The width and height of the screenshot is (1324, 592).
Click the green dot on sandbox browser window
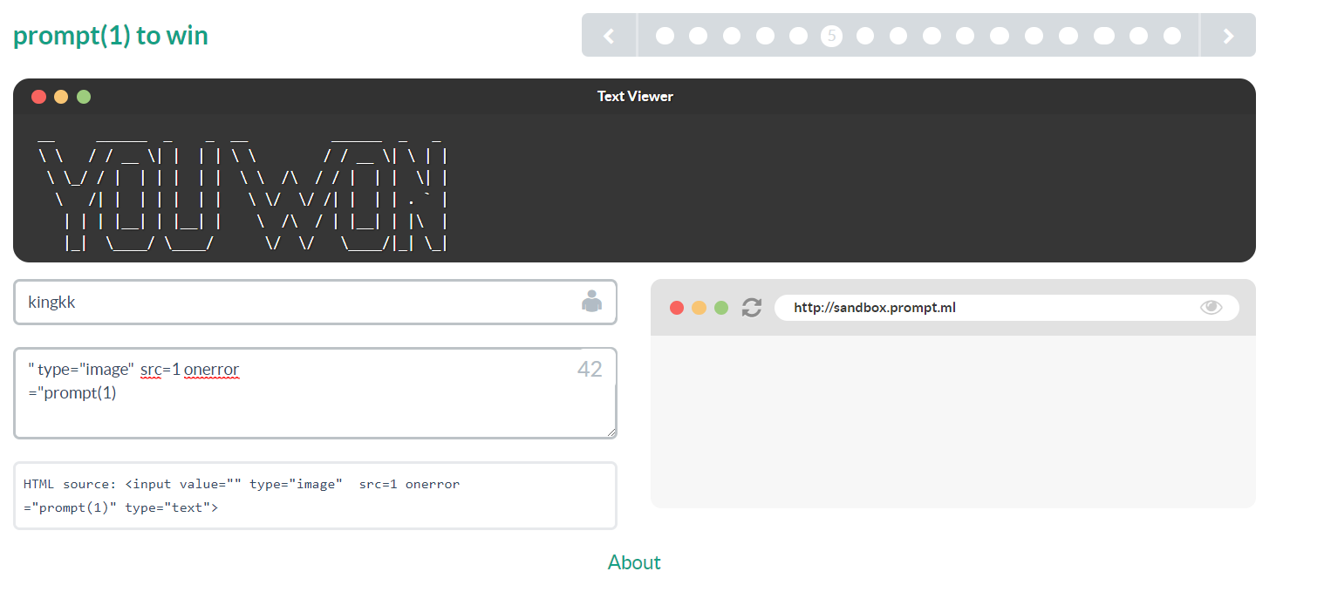(x=721, y=308)
